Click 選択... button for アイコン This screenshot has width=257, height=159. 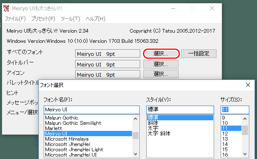point(161,74)
